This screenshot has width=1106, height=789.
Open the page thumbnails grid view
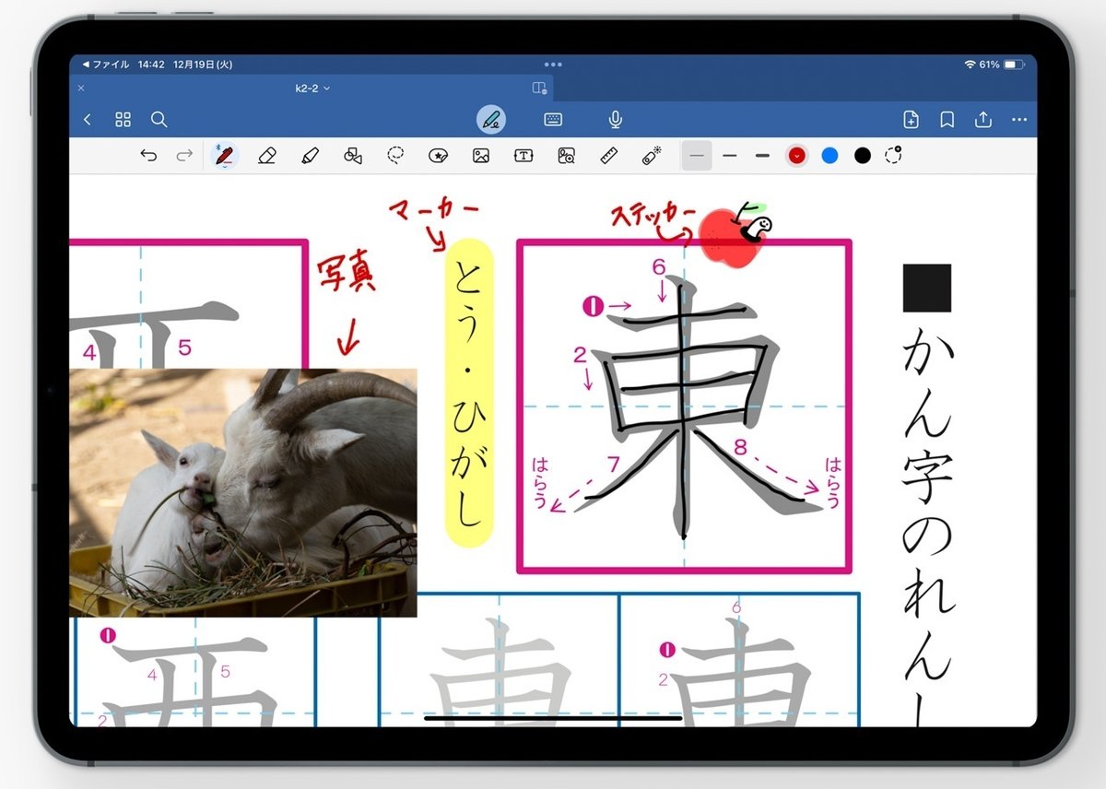click(123, 120)
